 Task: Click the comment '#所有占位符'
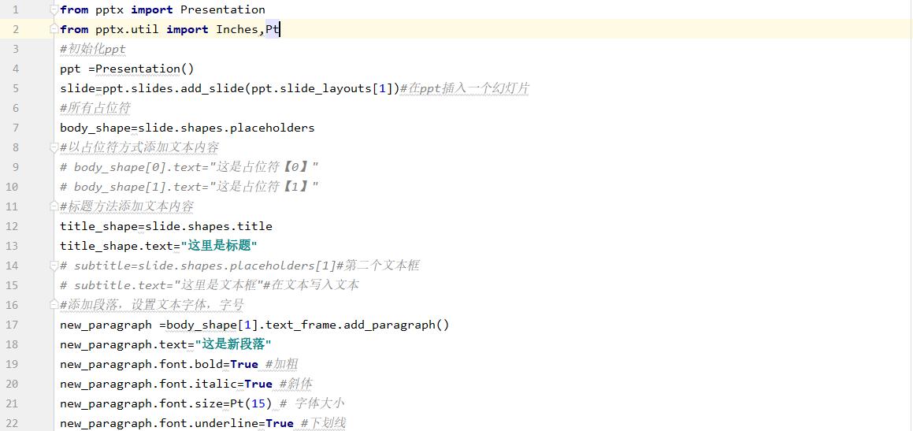[x=95, y=108]
